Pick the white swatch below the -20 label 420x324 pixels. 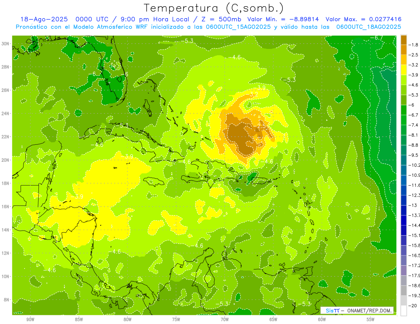click(x=404, y=310)
